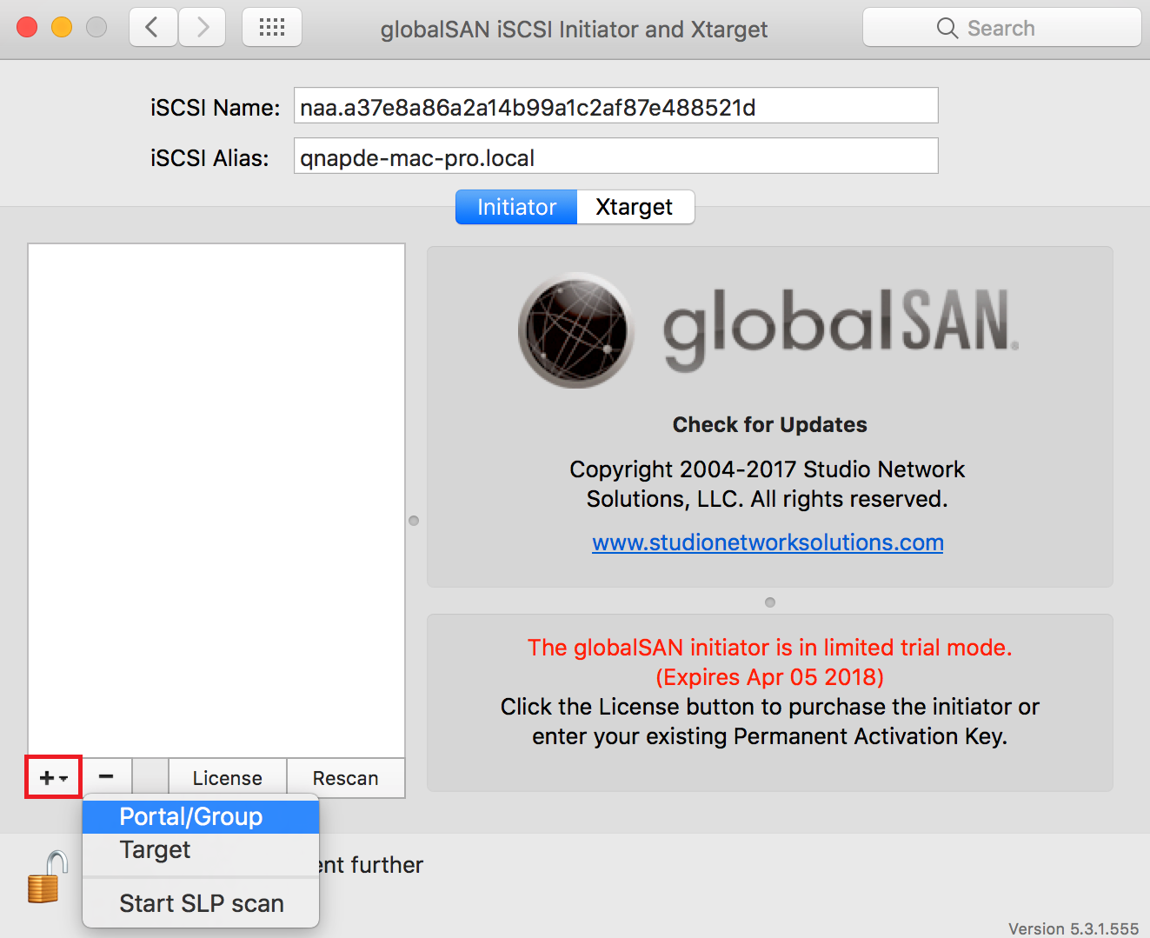Click Check for Updates
Image resolution: width=1150 pixels, height=938 pixels.
pos(769,424)
